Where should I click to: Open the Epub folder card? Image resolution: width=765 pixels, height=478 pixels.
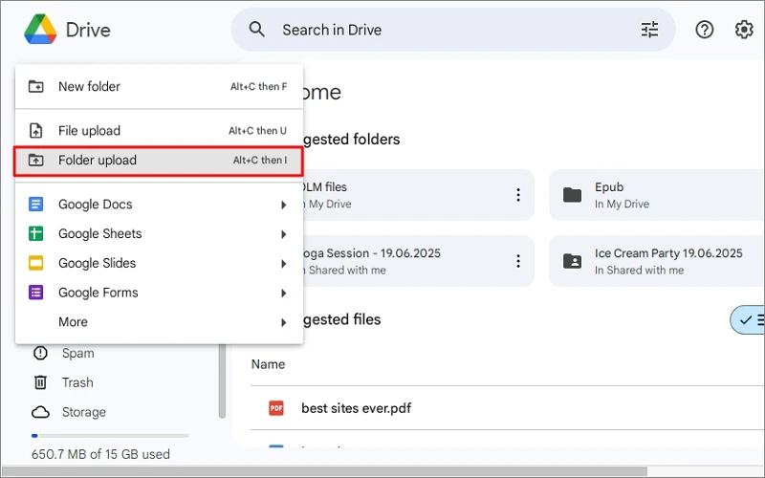[x=657, y=195]
